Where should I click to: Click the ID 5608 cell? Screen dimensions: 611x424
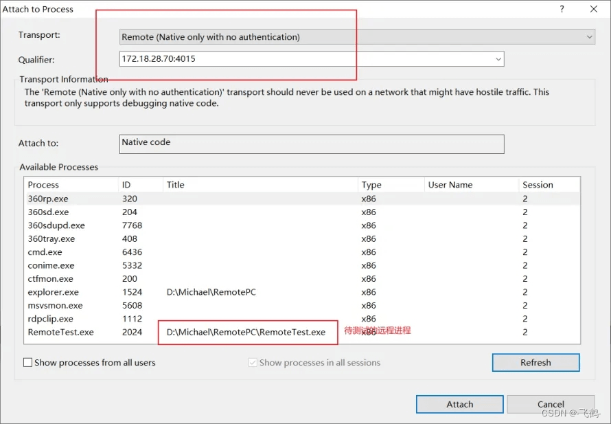(x=132, y=305)
